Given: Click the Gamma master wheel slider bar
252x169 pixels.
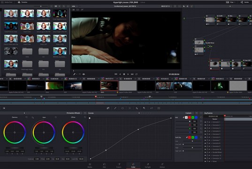Looking at the screenshot, I should tap(15, 148).
